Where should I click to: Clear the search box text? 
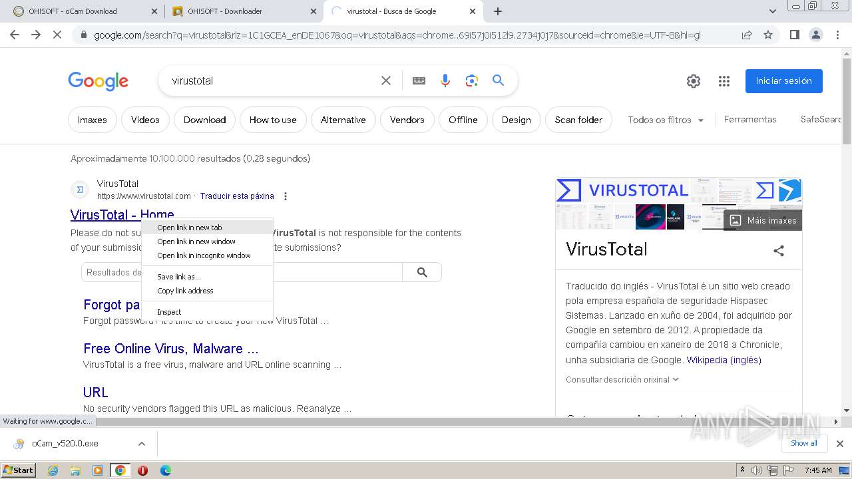click(x=386, y=80)
